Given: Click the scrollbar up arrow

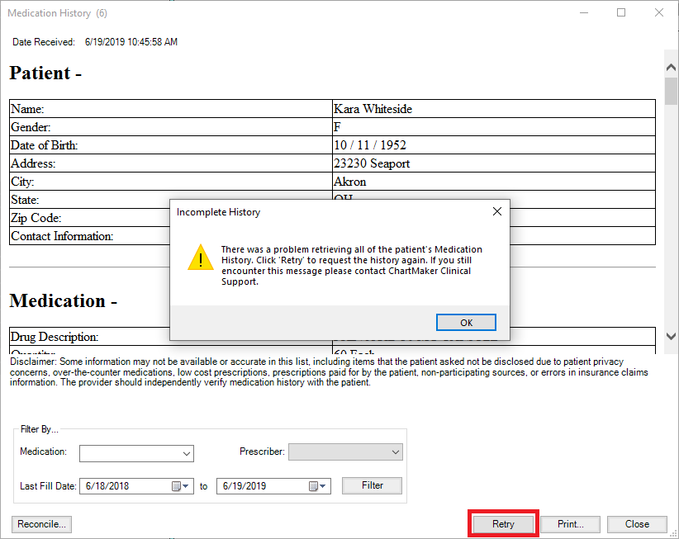Looking at the screenshot, I should coord(671,64).
